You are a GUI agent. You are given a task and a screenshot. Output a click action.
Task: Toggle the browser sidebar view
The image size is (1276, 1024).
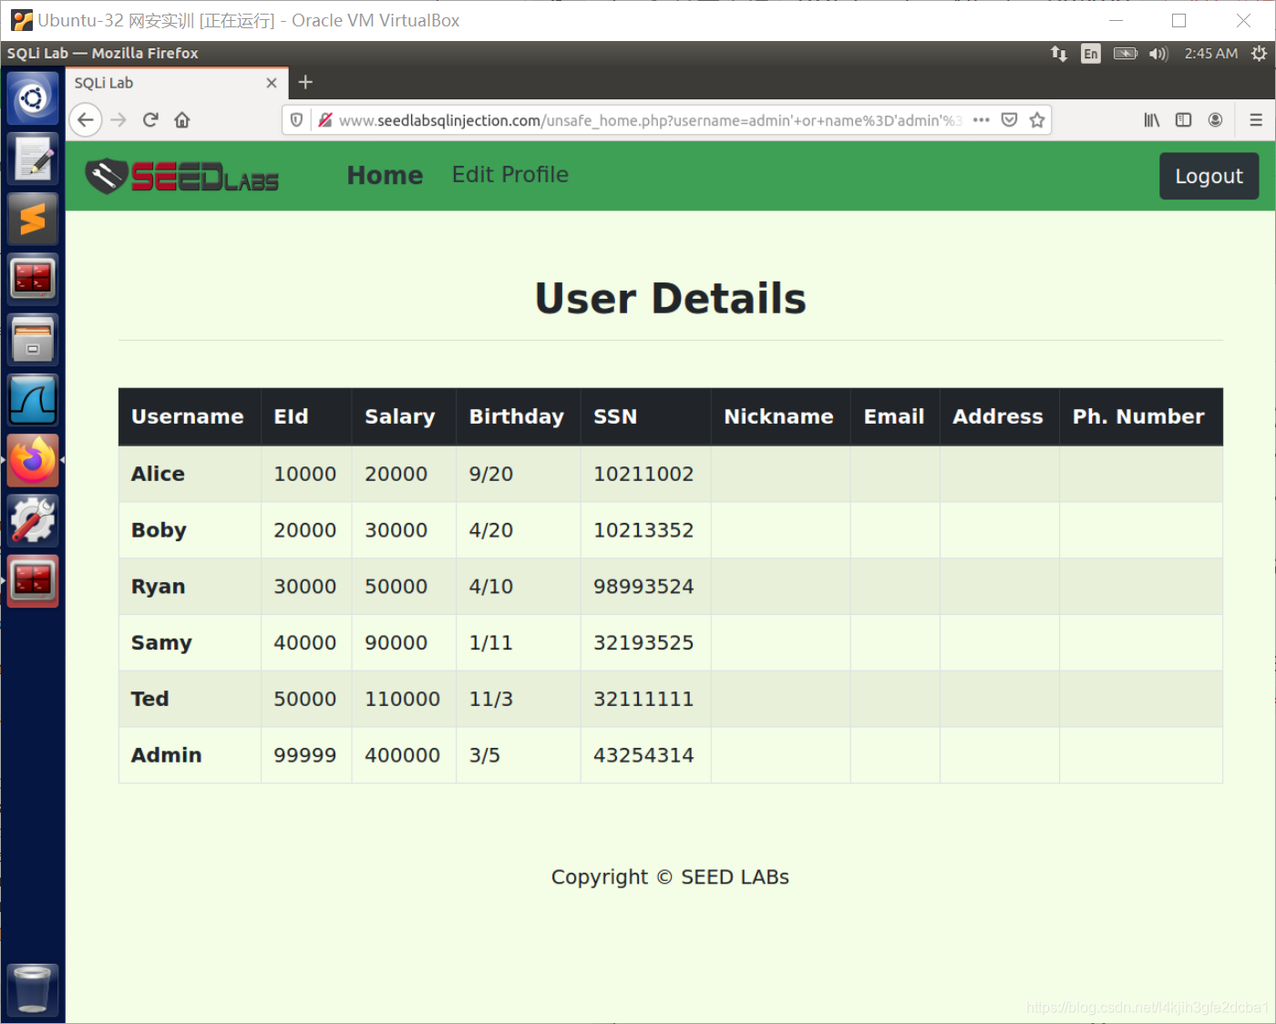tap(1183, 119)
